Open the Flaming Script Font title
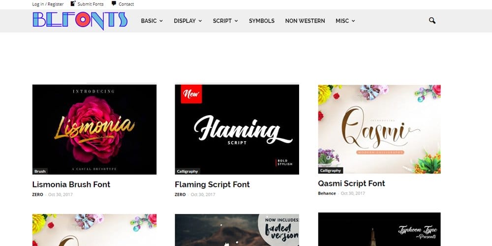Viewport: 492px width, 246px height. click(212, 184)
